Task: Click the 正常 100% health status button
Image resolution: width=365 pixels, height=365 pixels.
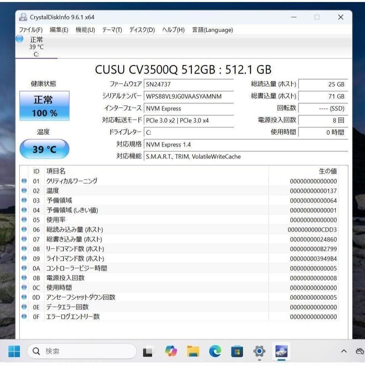Action: [x=44, y=106]
